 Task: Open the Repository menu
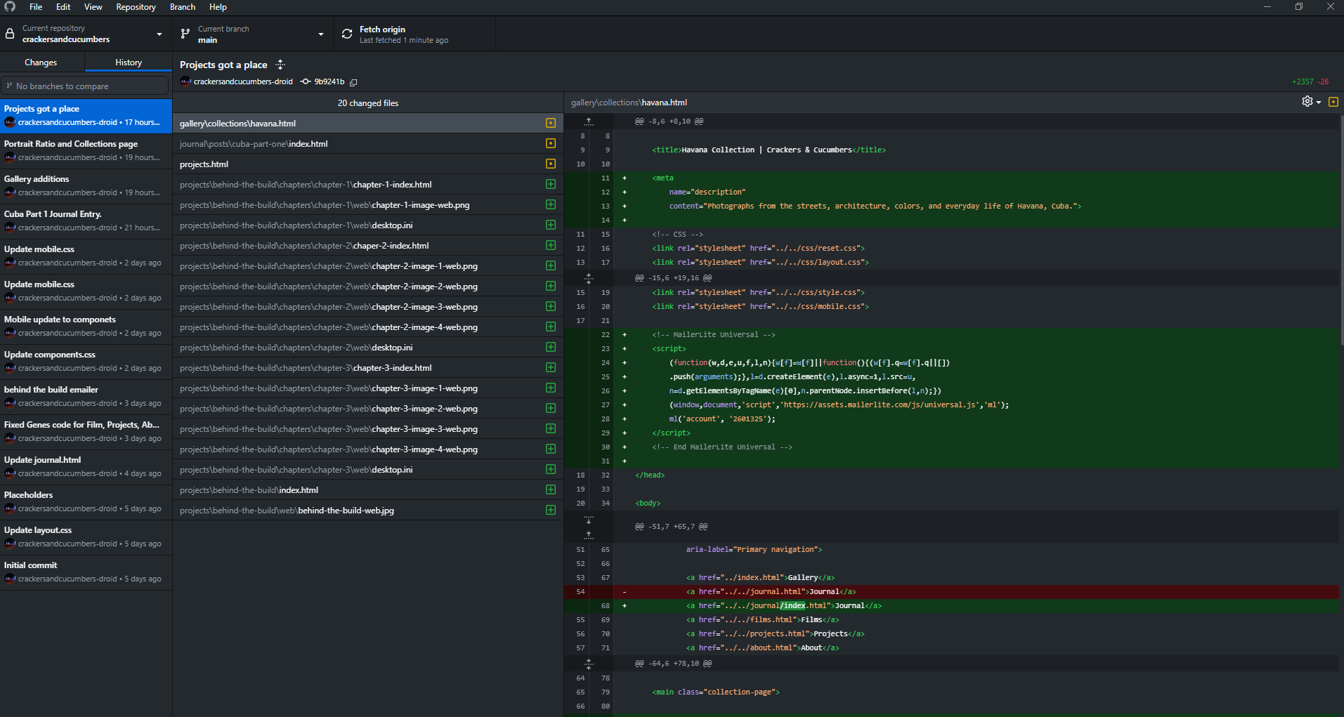click(x=136, y=7)
